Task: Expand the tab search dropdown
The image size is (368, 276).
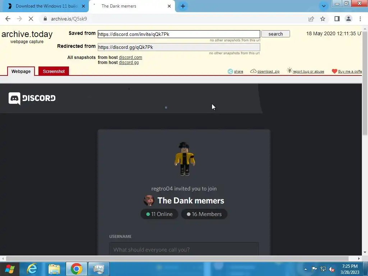Action: pyautogui.click(x=324, y=6)
